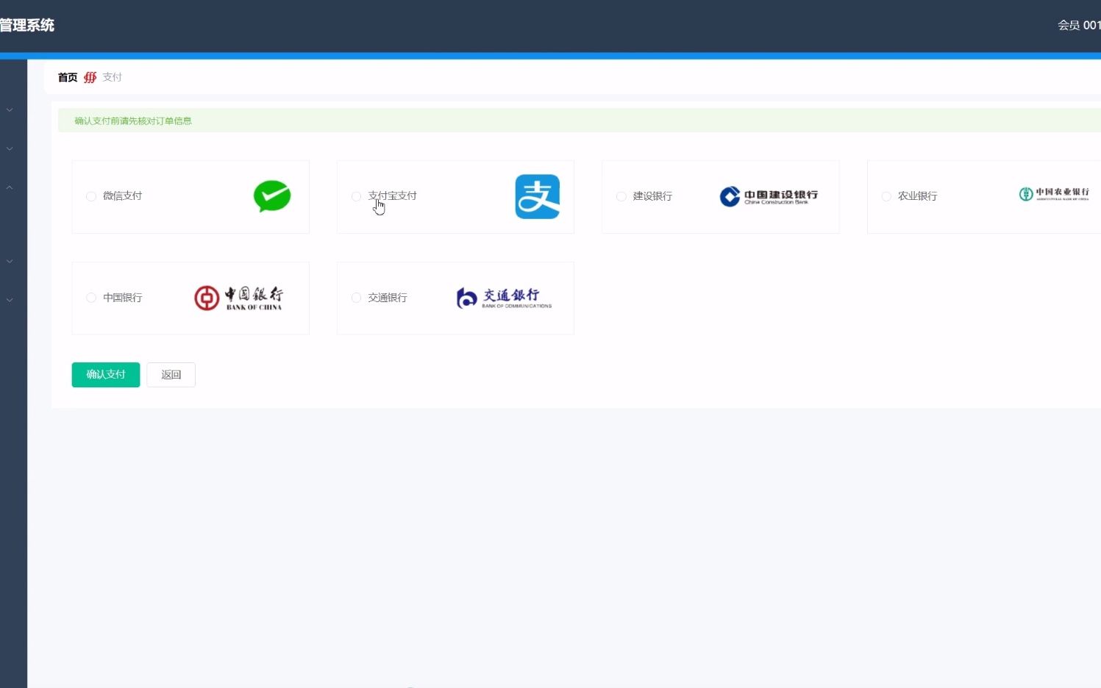Expand the second sidebar menu chevron
The image size is (1101, 688).
10,148
